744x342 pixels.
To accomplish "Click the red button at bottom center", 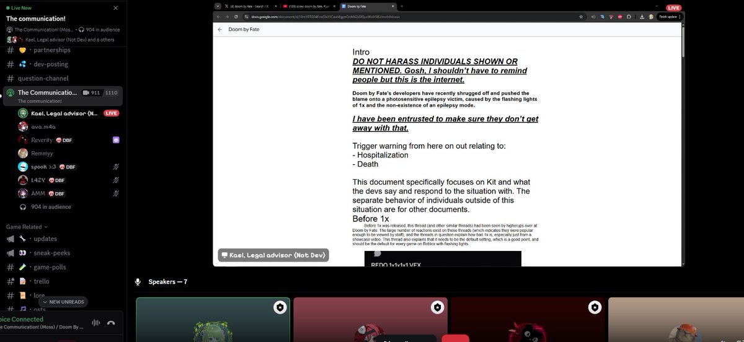I will point(455,338).
